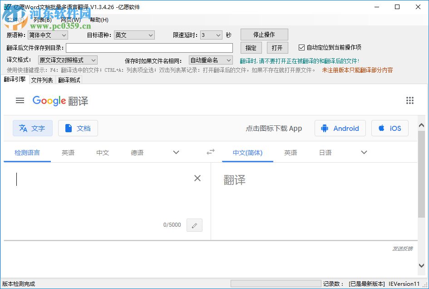Click the iOS app download button
Image resolution: width=429 pixels, height=289 pixels.
point(390,128)
